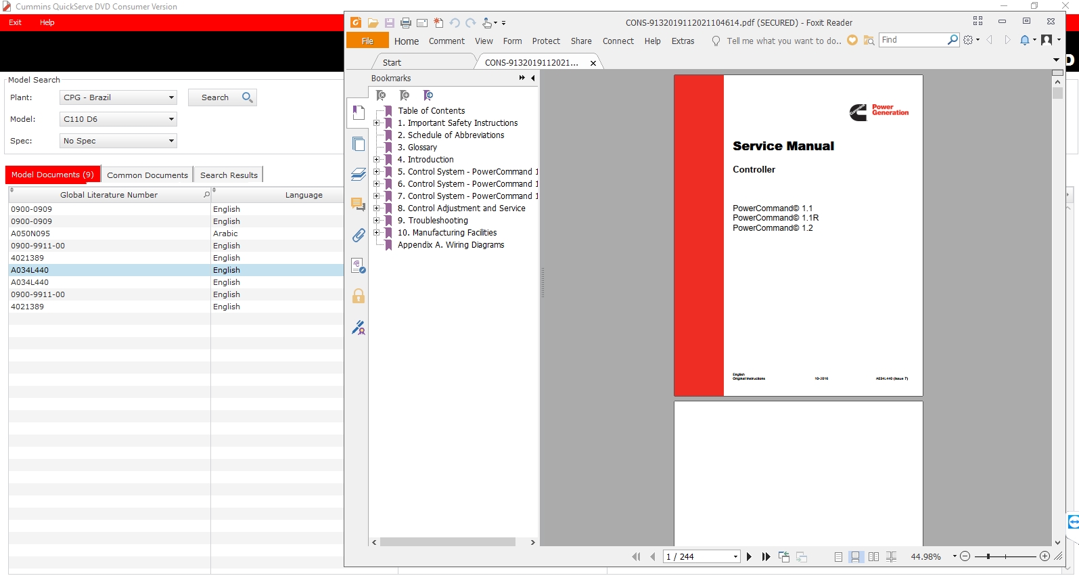Open the Pages thumbnails sidebar icon
1079x578 pixels.
pyautogui.click(x=359, y=143)
